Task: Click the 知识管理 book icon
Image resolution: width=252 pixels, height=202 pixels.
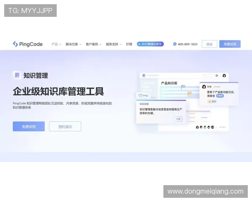Action: click(x=17, y=75)
